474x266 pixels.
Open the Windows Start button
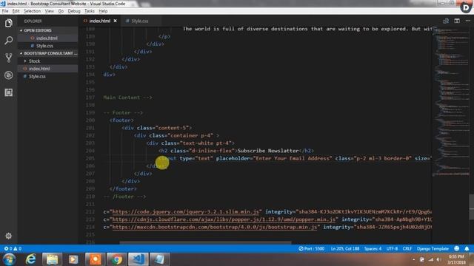[x=10, y=259]
